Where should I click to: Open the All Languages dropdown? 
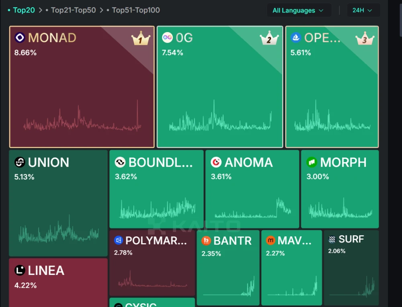coord(299,10)
